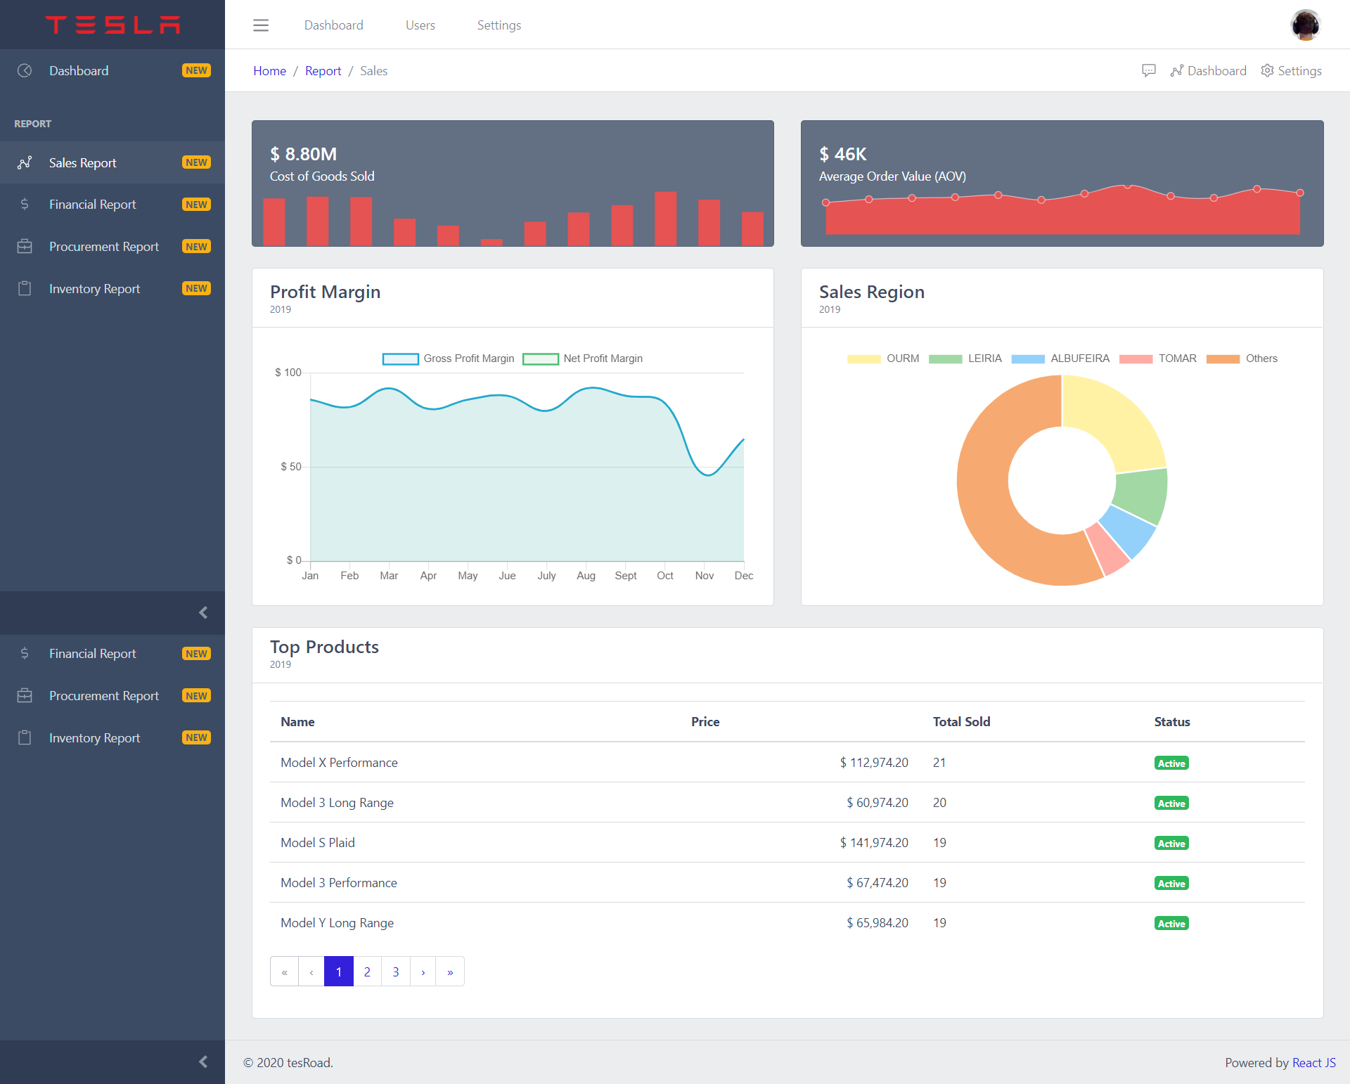
Task: Click the middle sidebar collapse chevron
Action: tap(203, 612)
